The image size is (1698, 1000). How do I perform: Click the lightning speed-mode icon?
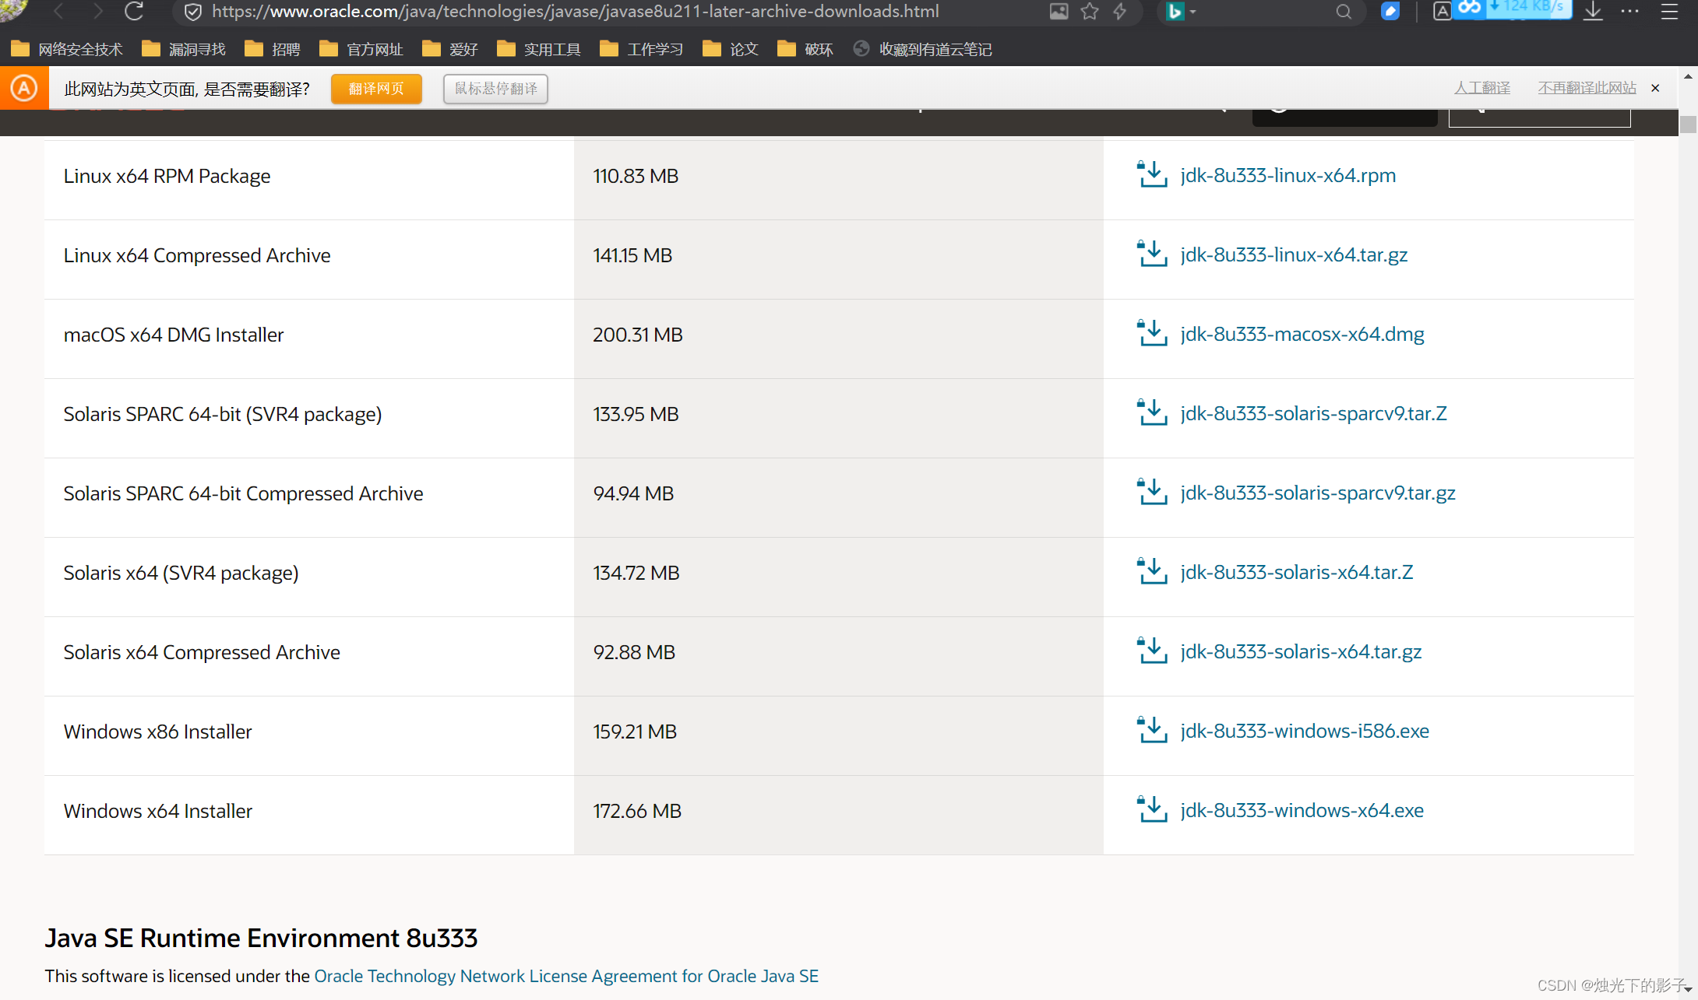point(1120,12)
